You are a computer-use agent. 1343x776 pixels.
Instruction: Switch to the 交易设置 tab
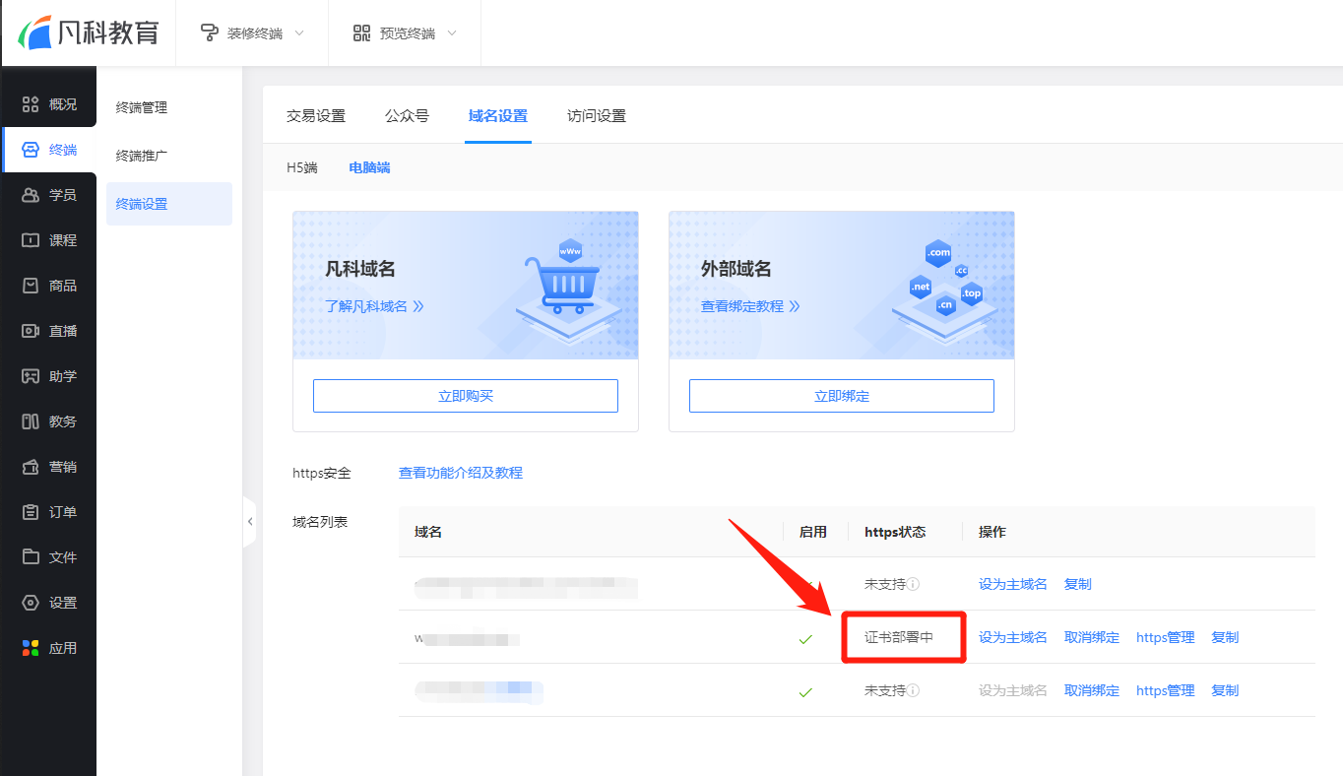tap(316, 116)
